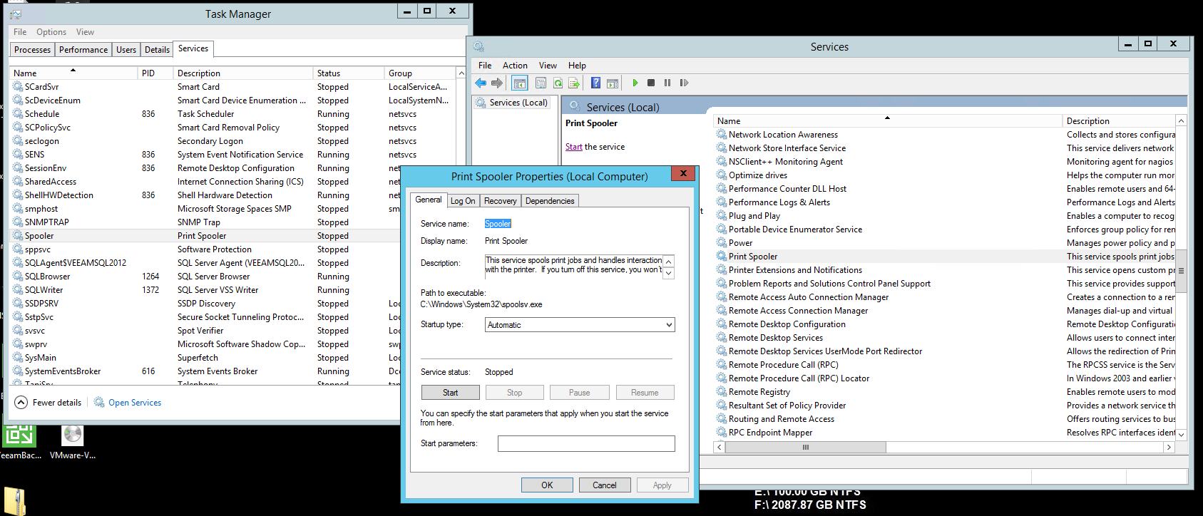Click Show/Hide Console Tree toolbar icon
Screen dimensions: 1203x516
pos(520,83)
